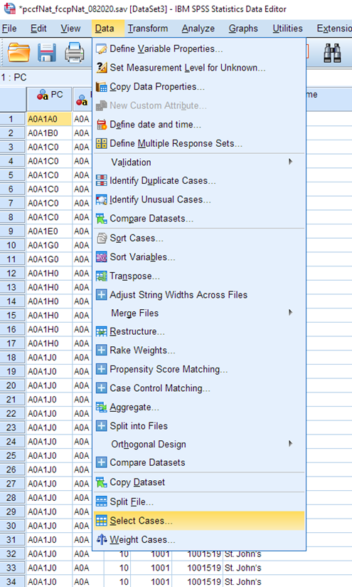Select row header number 1
Image resolution: width=352 pixels, height=587 pixels.
point(11,119)
